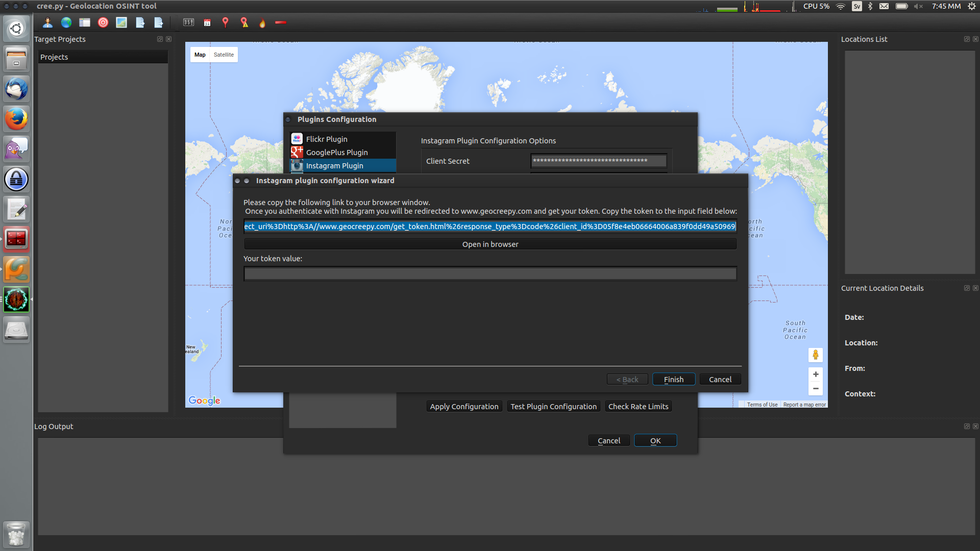The height and width of the screenshot is (551, 980).
Task: Click the new person project icon in toolbar
Action: click(x=47, y=22)
